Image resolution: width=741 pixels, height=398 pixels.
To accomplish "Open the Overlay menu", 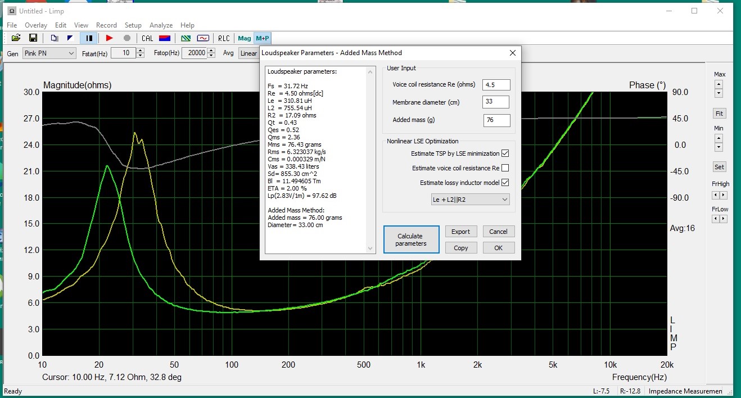I will point(36,25).
